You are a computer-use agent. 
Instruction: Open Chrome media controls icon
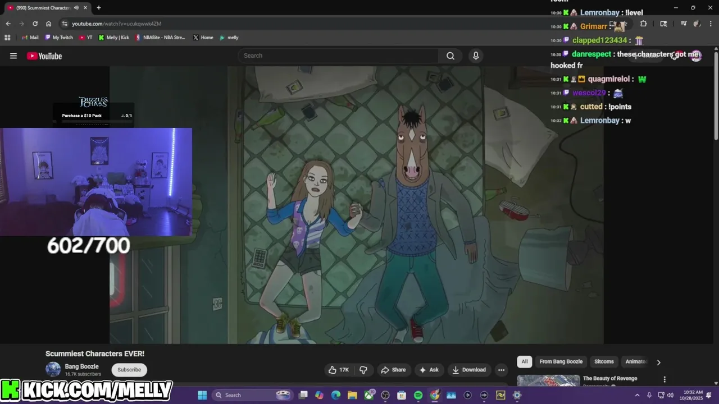pos(684,24)
